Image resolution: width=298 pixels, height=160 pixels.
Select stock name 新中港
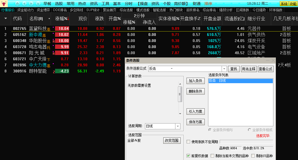35,35
